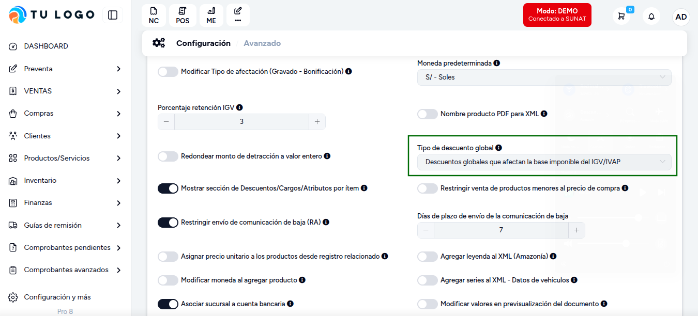Viewport: 698px width, 316px height.
Task: Click the Modo: DEMO button
Action: coord(557,15)
